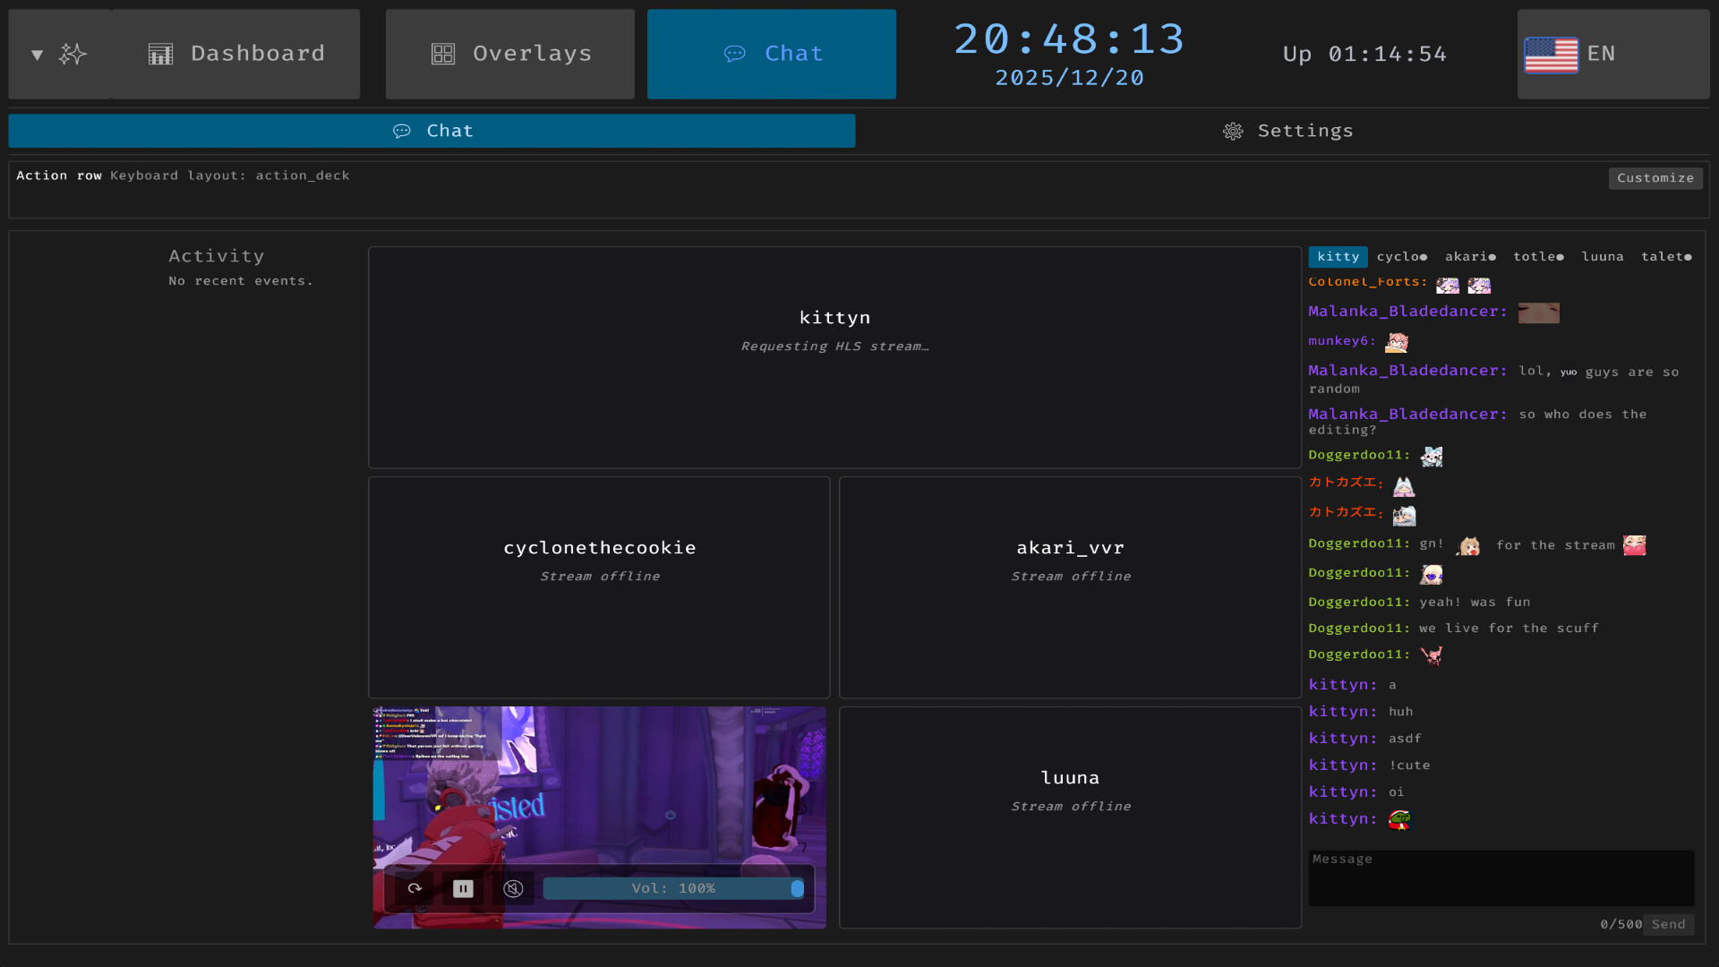Viewport: 1719px width, 967px height.
Task: Select the kitty chat channel tab
Action: [1338, 257]
